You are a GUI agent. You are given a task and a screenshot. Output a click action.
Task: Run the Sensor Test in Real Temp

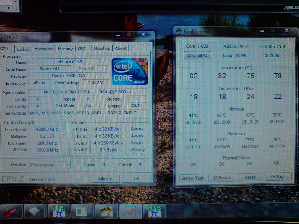(x=192, y=178)
